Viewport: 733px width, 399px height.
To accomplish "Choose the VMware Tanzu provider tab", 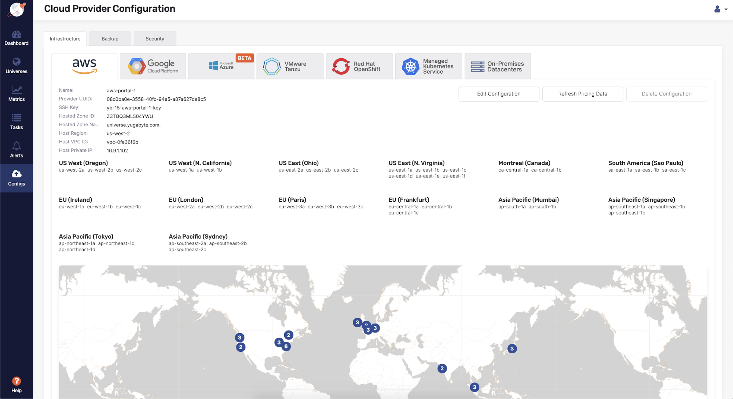I will click(x=290, y=66).
